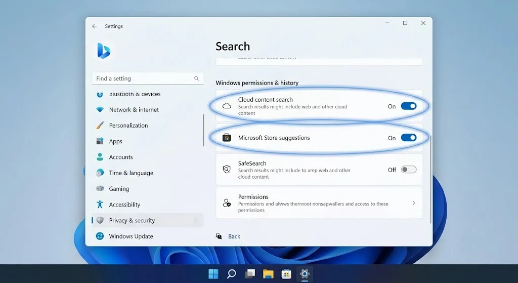This screenshot has width=518, height=283.
Task: Select Apps in the sidebar
Action: point(148,141)
